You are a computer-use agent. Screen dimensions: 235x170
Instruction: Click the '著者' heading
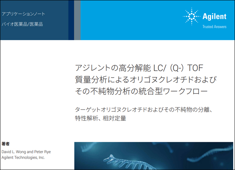tap(5, 144)
